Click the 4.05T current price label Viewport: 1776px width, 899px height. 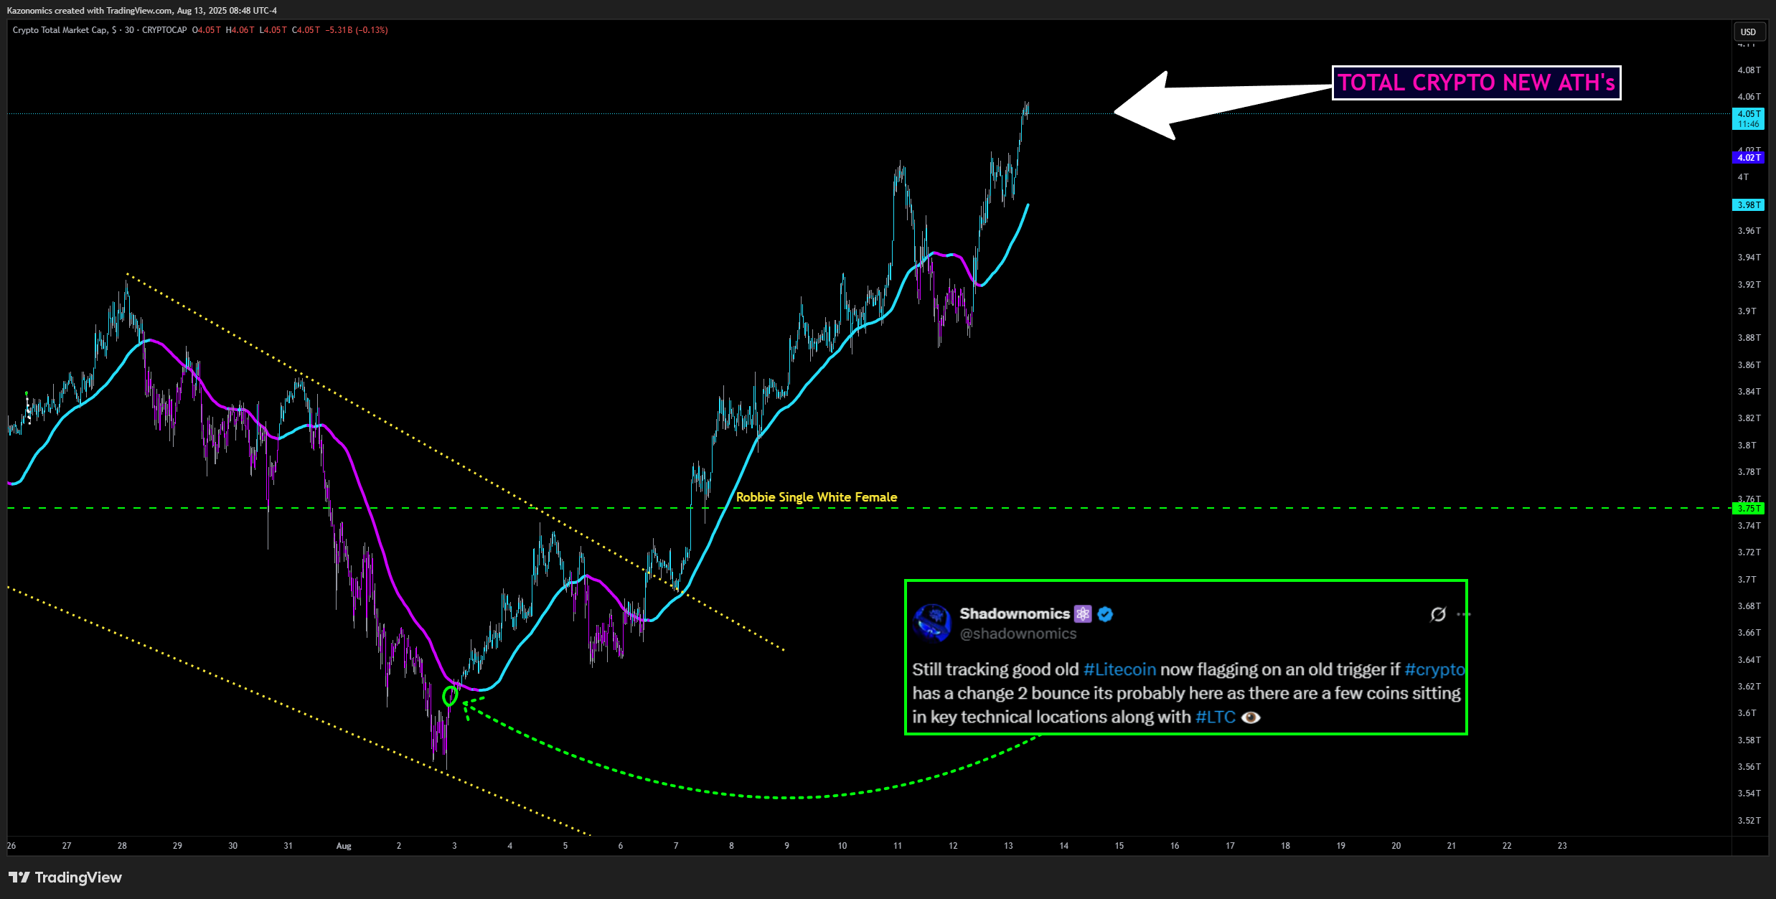pos(1748,115)
